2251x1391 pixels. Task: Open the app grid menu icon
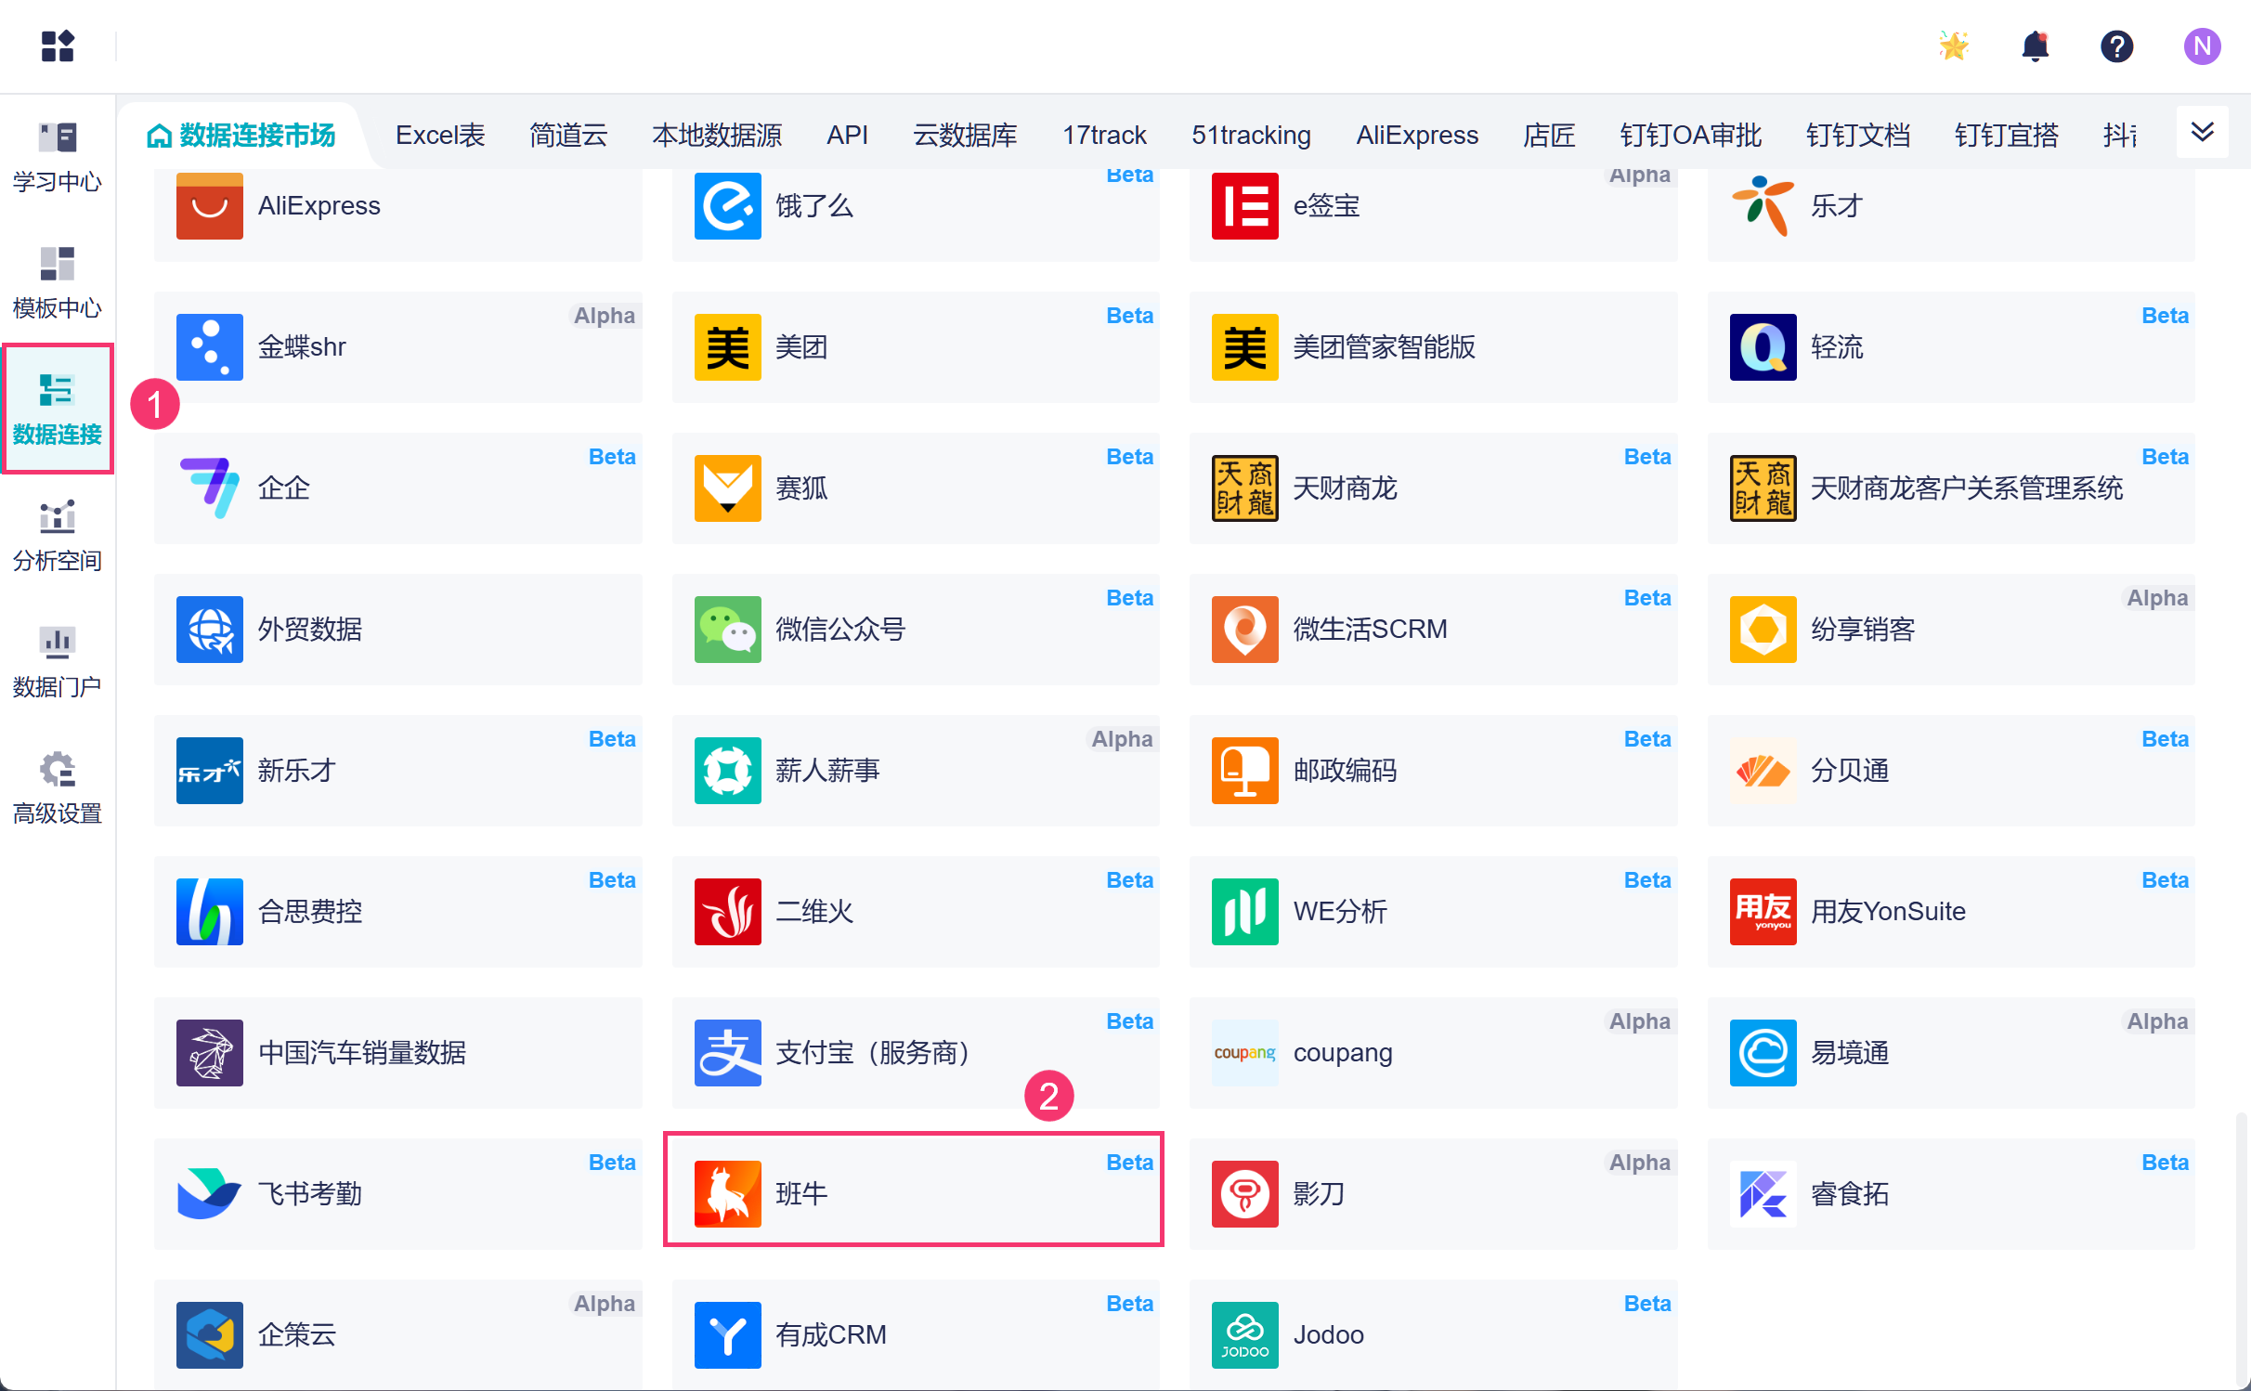click(58, 45)
